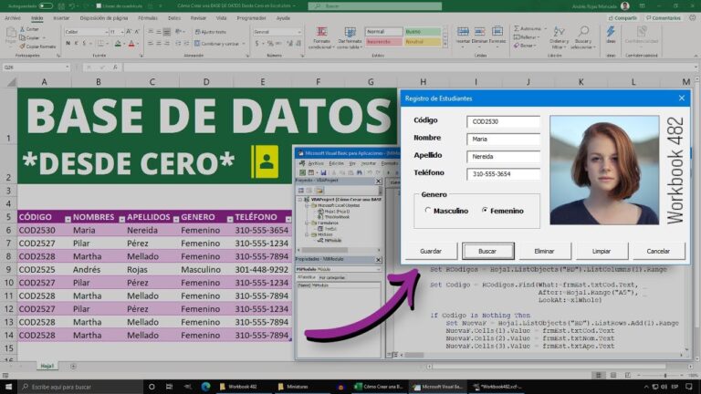Open the number format General dropdown
701x394 pixels.
click(298, 32)
